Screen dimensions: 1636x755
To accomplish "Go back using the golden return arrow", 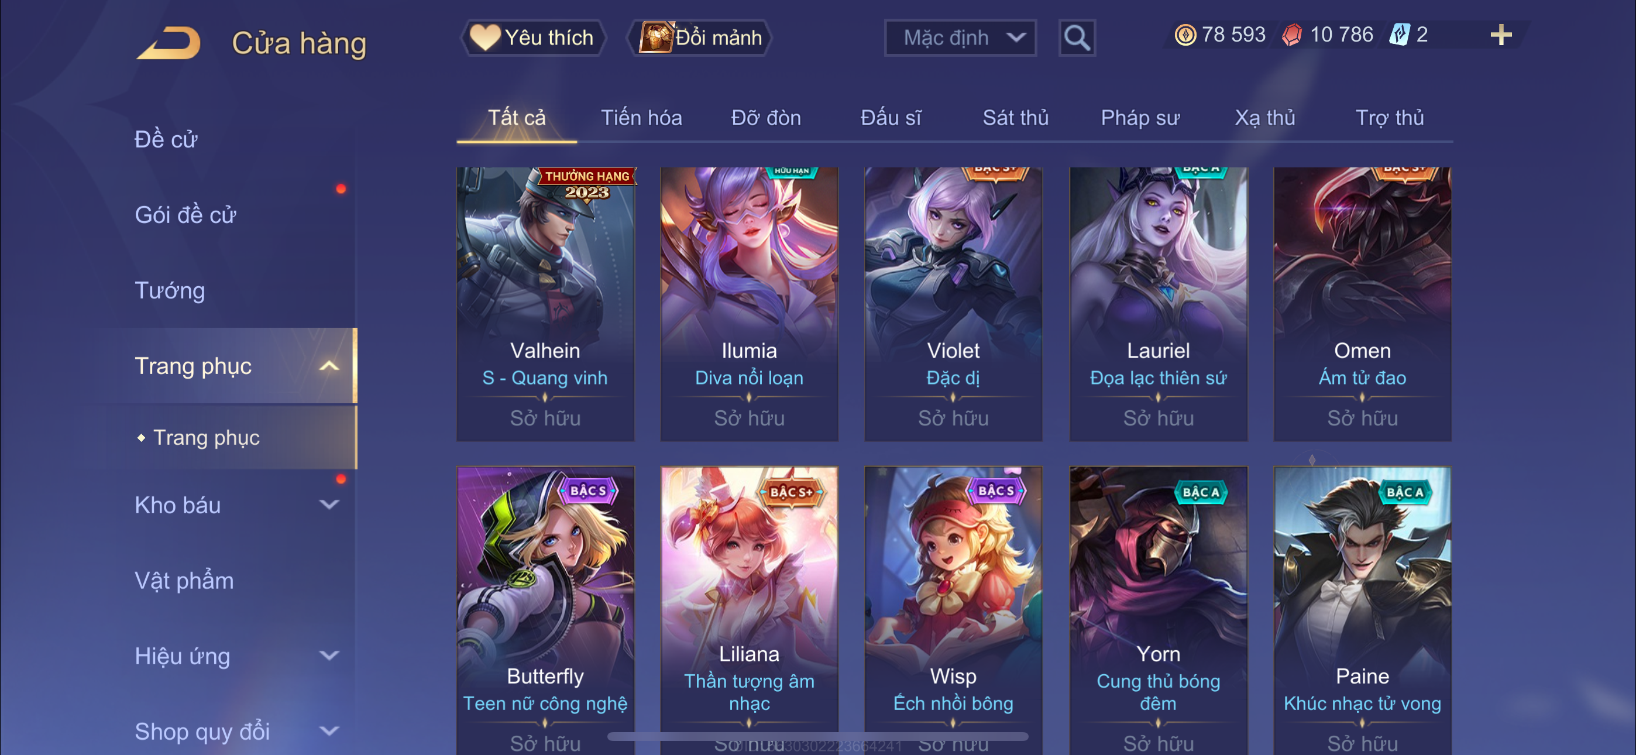I will pyautogui.click(x=169, y=43).
